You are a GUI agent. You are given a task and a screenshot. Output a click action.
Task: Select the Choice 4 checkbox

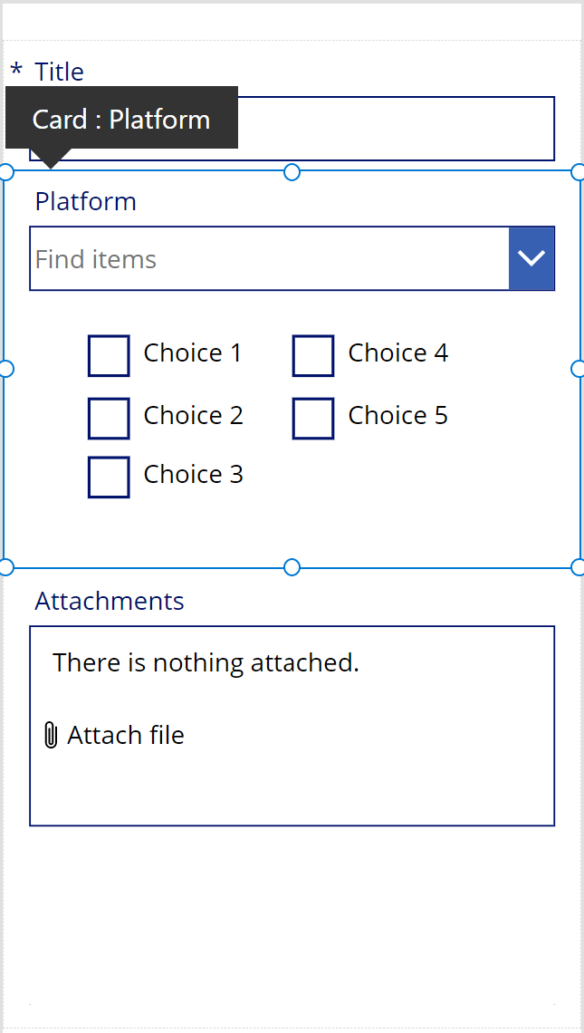[313, 355]
